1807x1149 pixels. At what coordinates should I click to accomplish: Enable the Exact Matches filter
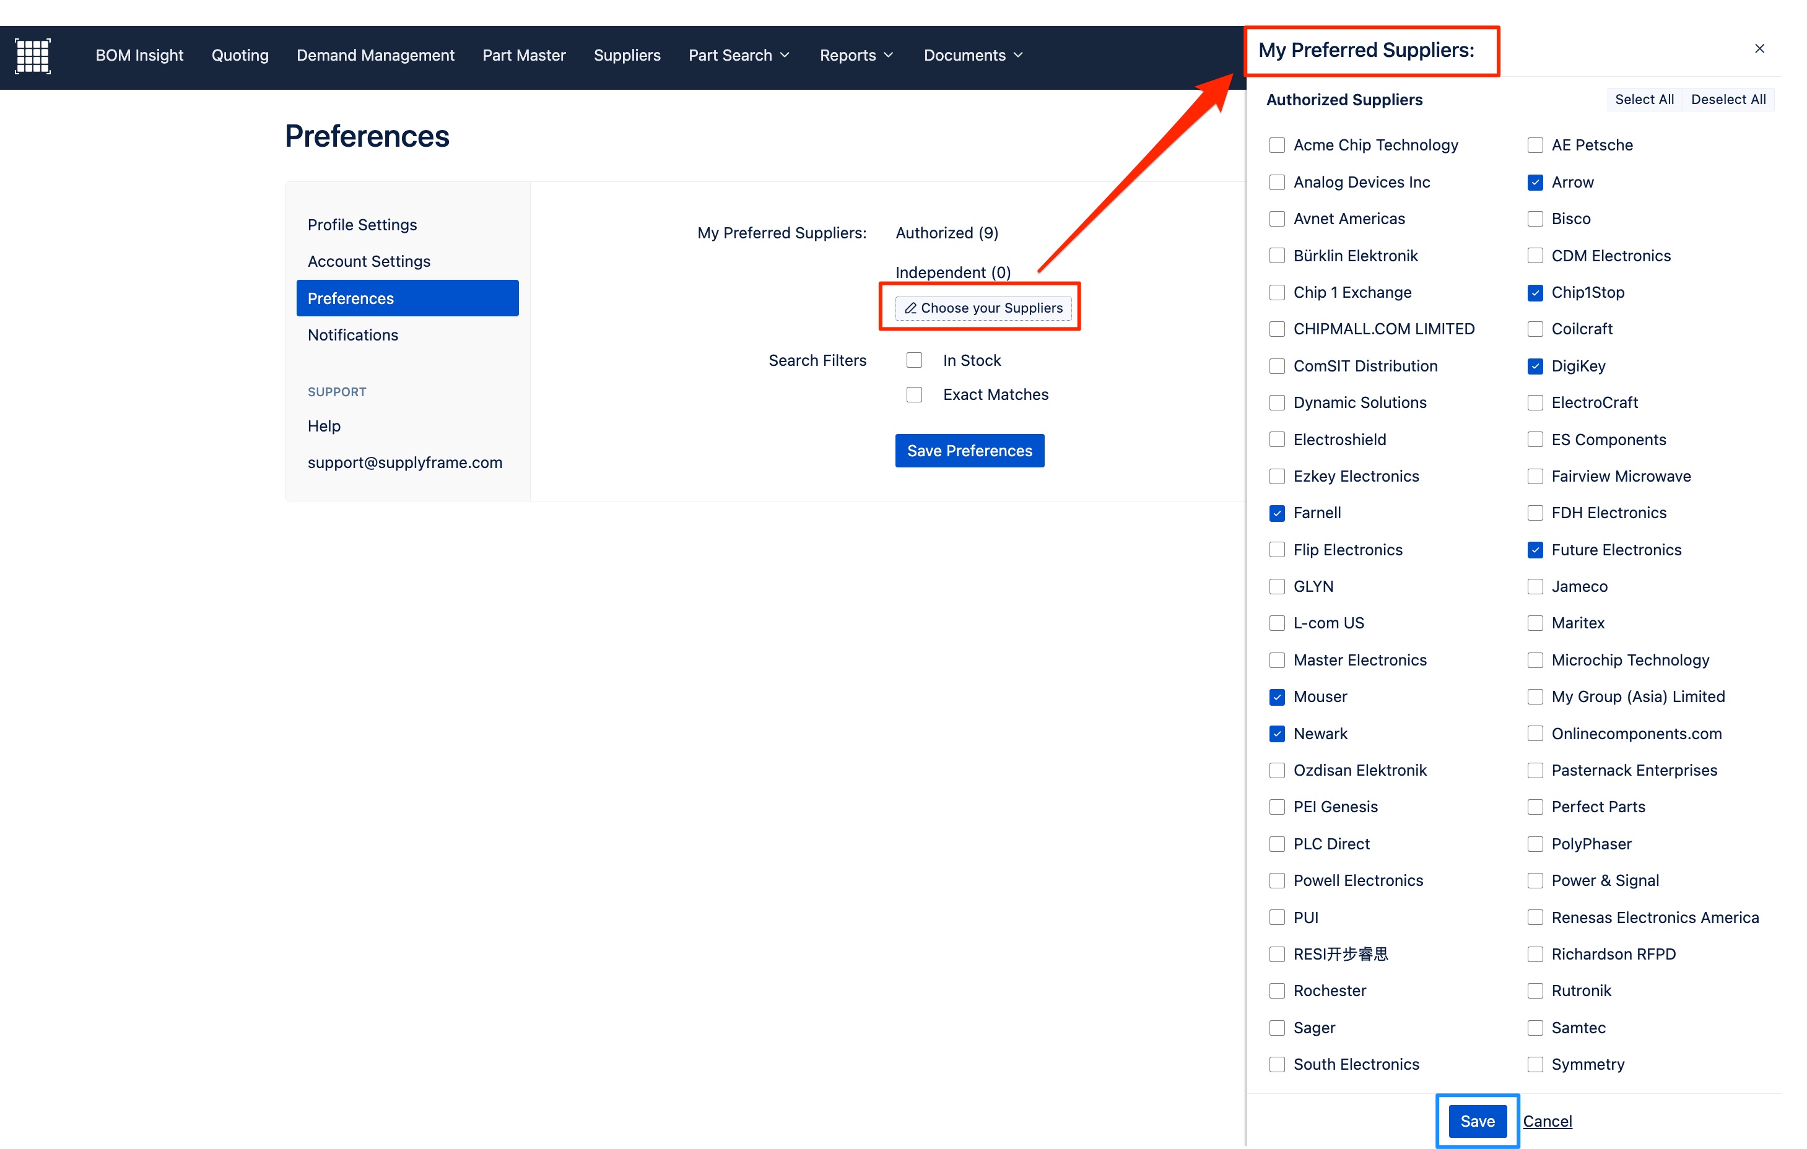pos(913,394)
